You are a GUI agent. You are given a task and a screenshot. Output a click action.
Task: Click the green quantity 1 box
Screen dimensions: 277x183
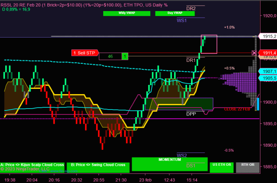coord(125,57)
